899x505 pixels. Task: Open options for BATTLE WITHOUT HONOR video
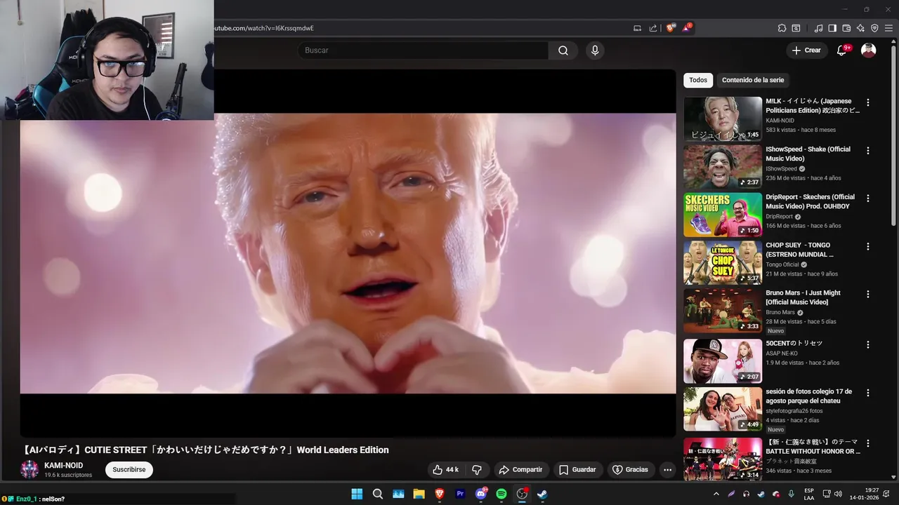[867, 443]
